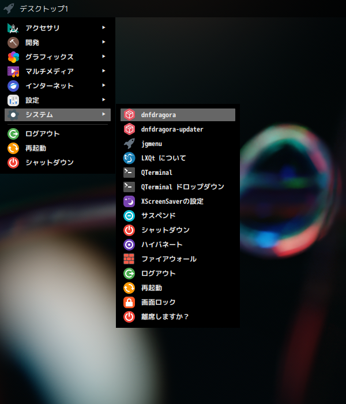Click the マルチメディア film icon
Image resolution: width=346 pixels, height=404 pixels.
tap(13, 72)
